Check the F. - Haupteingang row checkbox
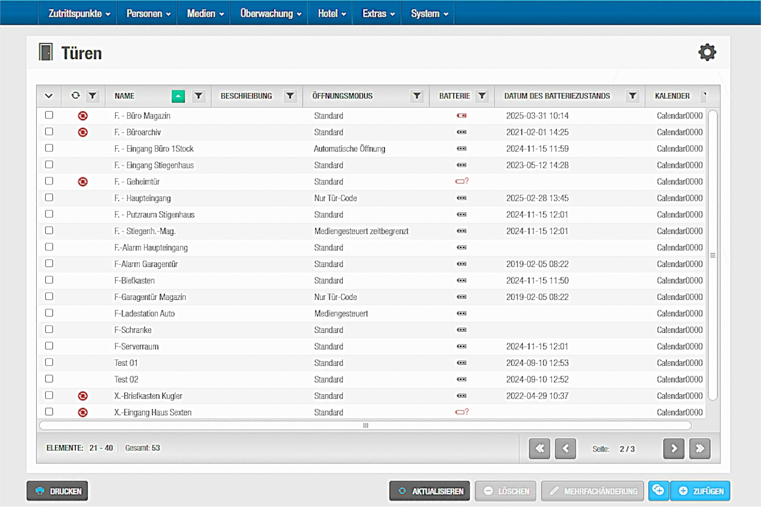Viewport: 761px width, 507px height. point(49,198)
